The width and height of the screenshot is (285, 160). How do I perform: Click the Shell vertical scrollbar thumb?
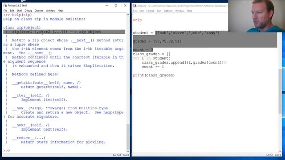[x=128, y=137]
